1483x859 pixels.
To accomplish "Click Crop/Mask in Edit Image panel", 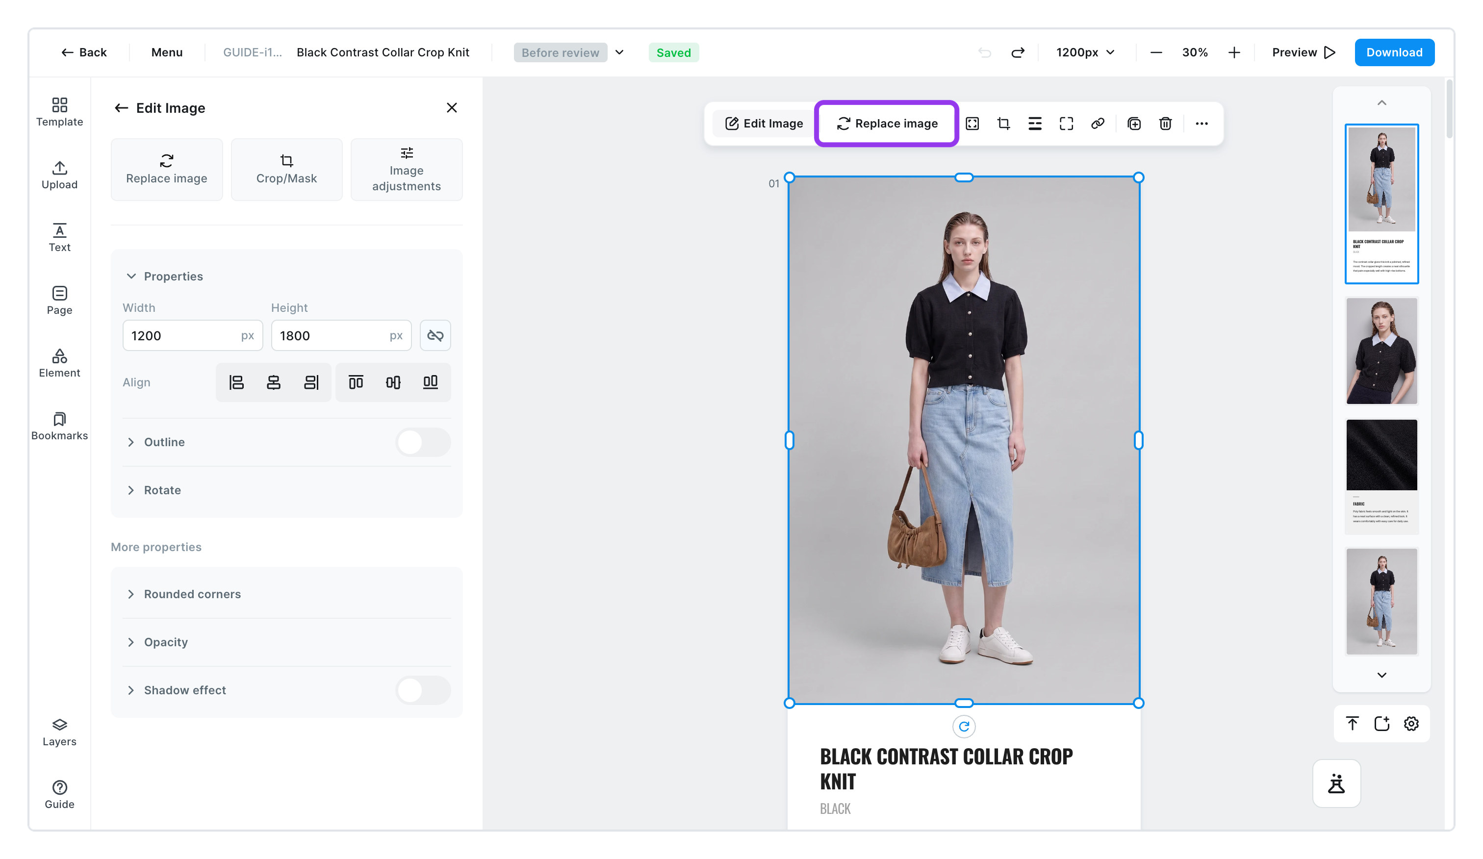I will (x=286, y=170).
